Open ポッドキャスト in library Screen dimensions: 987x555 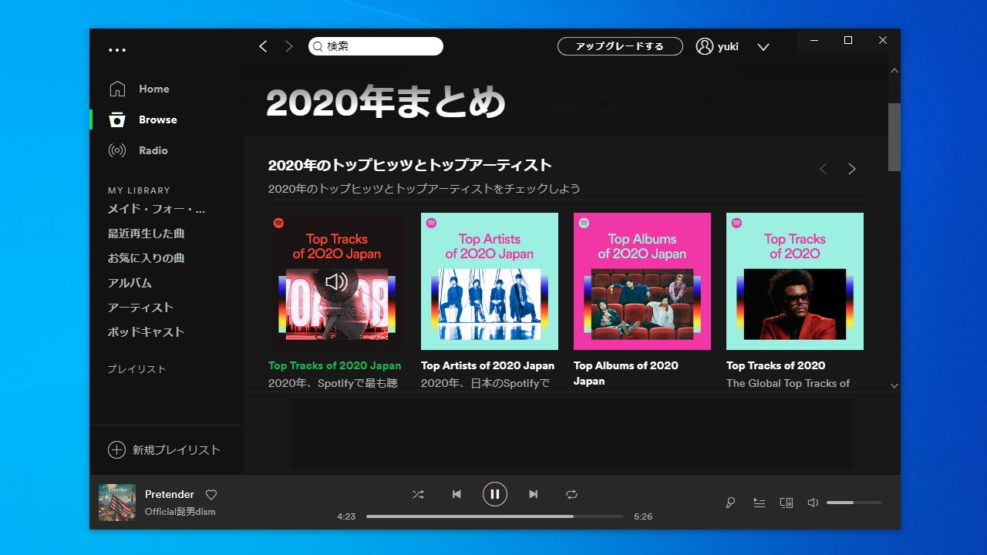point(146,332)
